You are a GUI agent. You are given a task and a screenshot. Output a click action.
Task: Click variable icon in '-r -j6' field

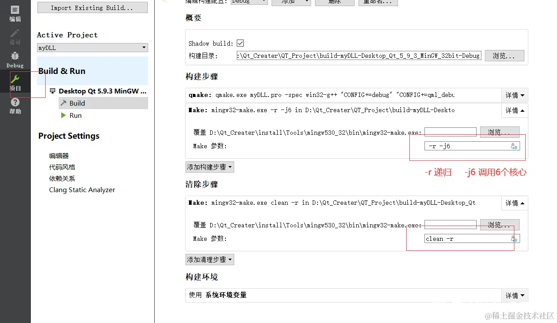pos(514,146)
